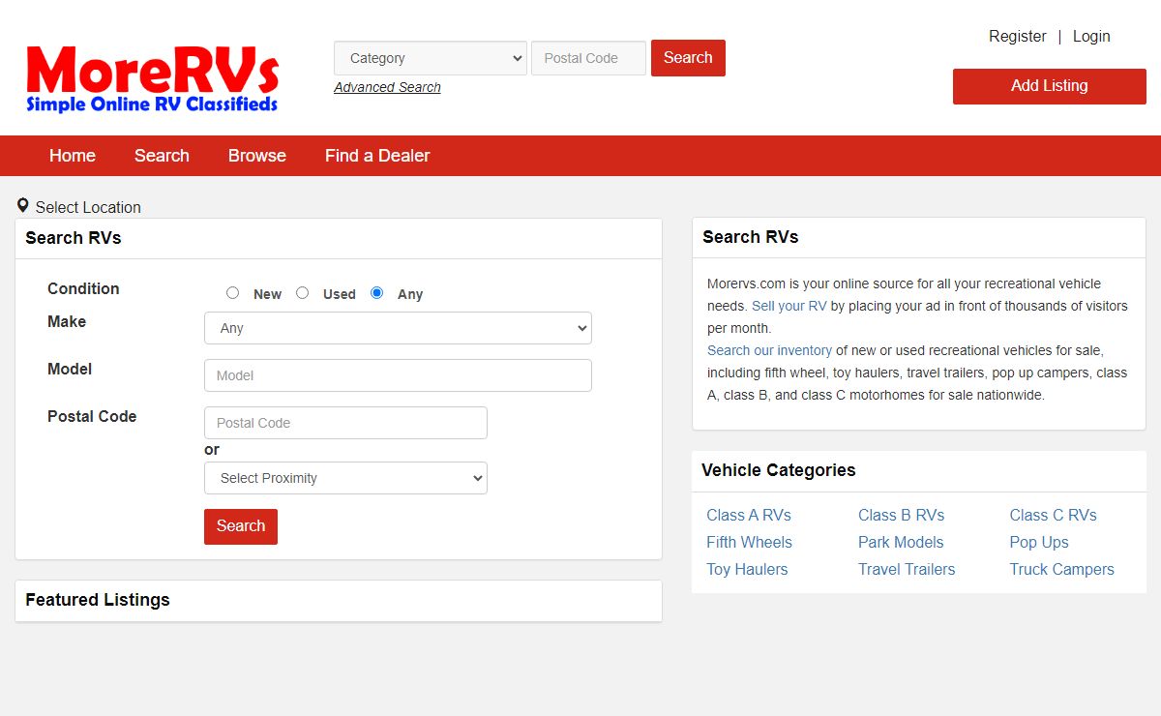Focus the Model input field
Image resolution: width=1161 pixels, height=716 pixels.
pyautogui.click(x=398, y=375)
